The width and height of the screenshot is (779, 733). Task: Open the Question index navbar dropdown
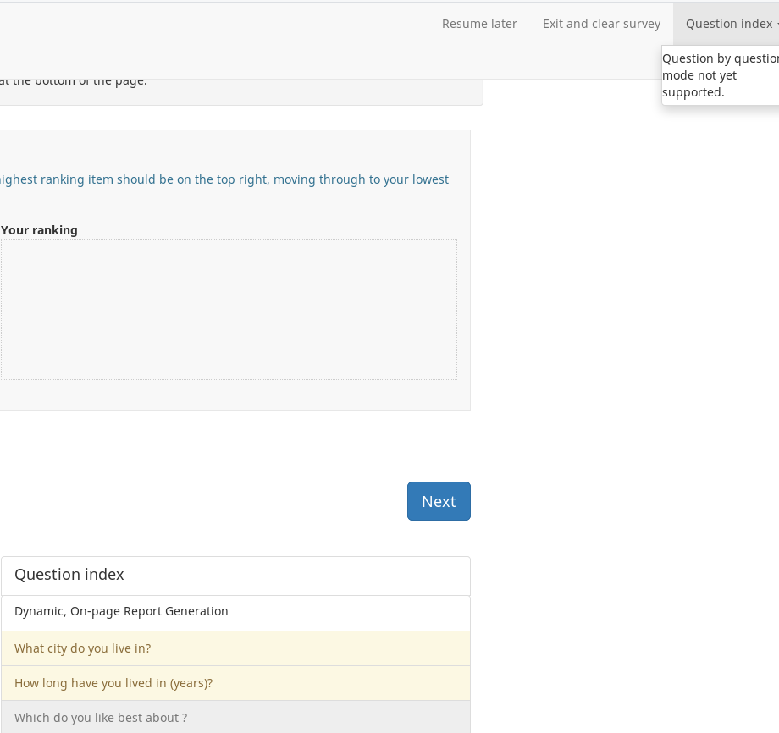tap(728, 24)
